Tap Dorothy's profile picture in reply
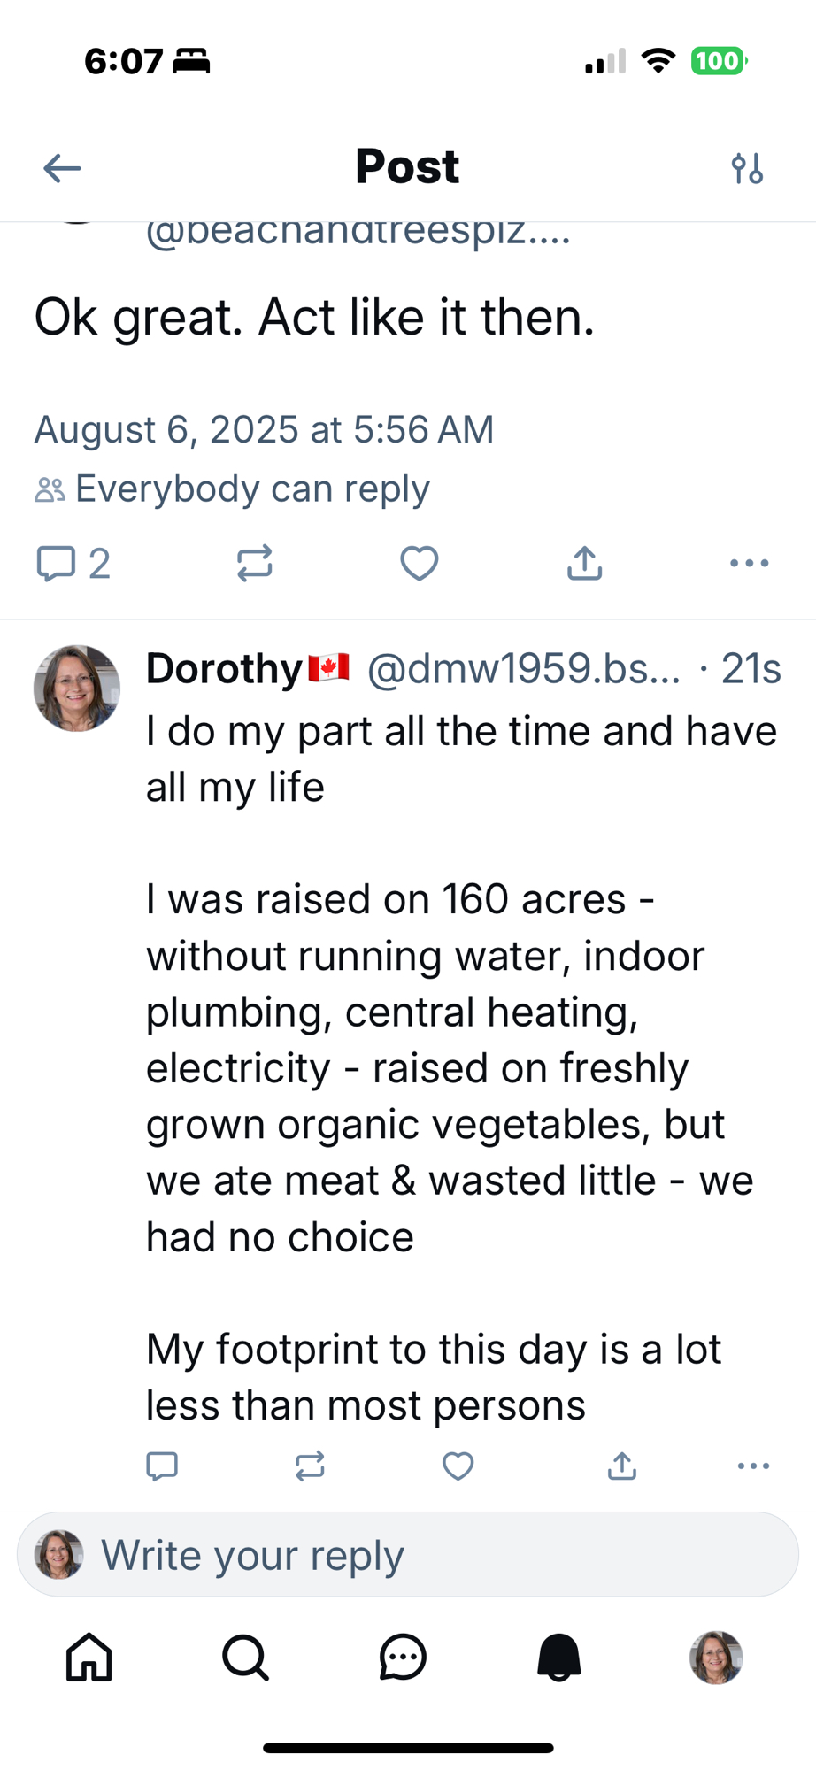Image resolution: width=816 pixels, height=1770 pixels. point(77,688)
